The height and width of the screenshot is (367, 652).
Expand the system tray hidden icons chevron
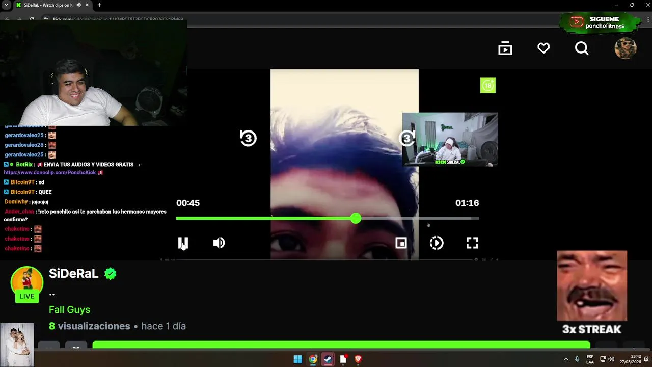(x=566, y=359)
